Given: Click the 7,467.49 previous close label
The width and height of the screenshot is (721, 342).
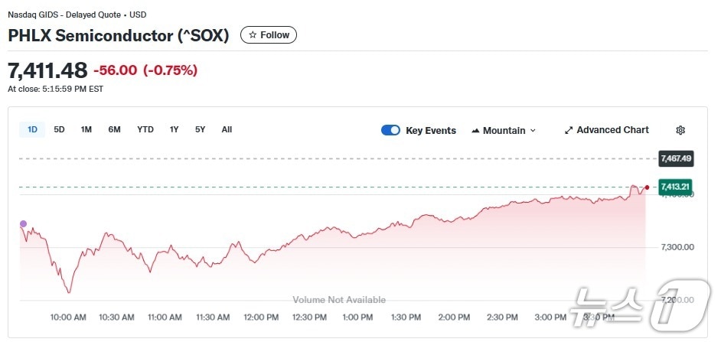Looking at the screenshot, I should tap(675, 158).
